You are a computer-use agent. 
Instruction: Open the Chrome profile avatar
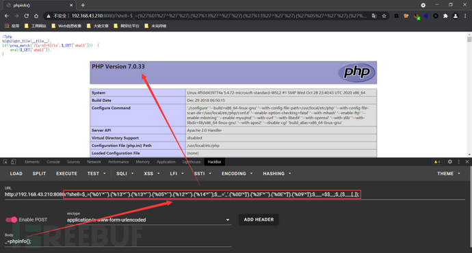[x=456, y=16]
